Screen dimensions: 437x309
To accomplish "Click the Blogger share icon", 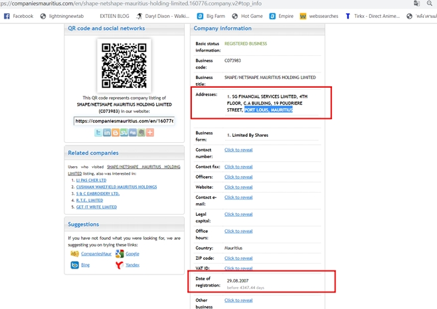I will pyautogui.click(x=116, y=133).
